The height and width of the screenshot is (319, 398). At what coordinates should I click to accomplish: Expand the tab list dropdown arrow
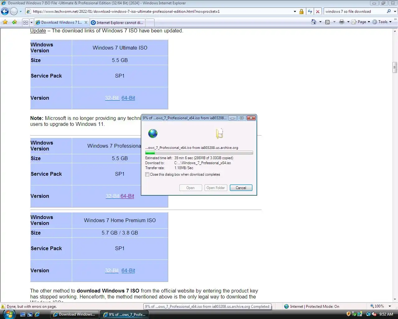[31, 22]
